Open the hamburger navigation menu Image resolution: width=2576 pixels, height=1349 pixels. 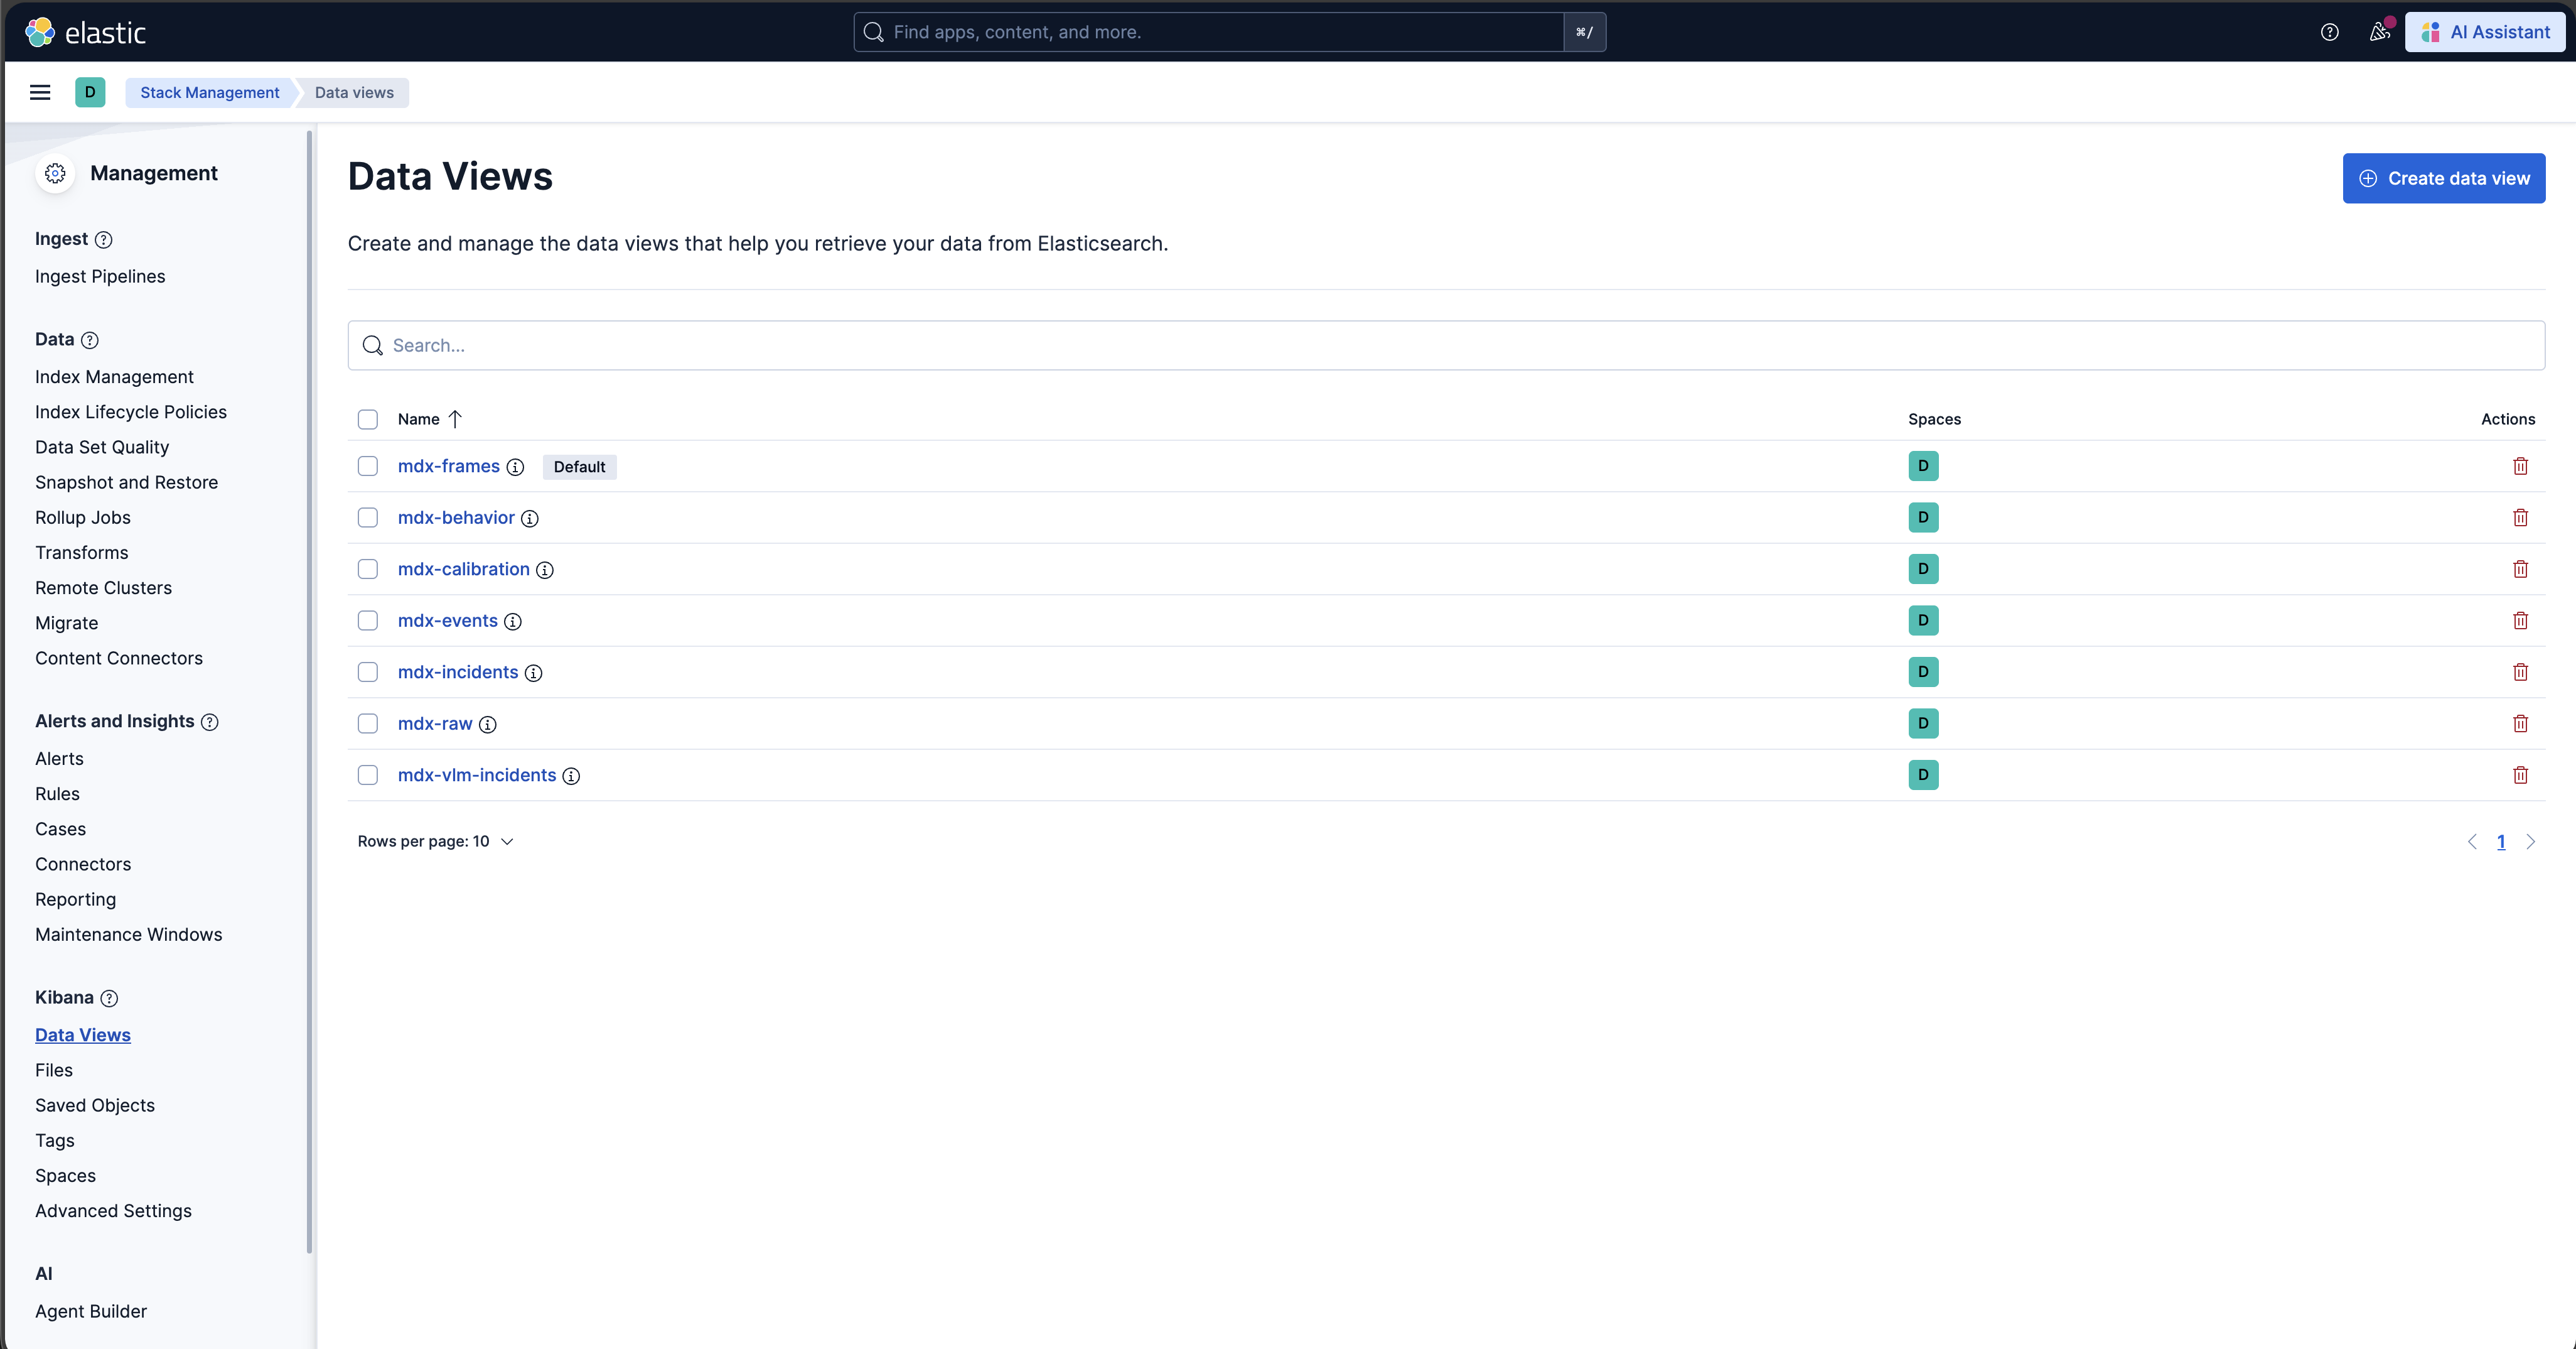tap(40, 92)
